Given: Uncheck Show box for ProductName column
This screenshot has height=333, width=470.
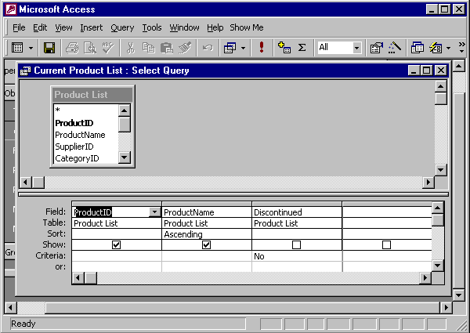Looking at the screenshot, I should point(206,245).
